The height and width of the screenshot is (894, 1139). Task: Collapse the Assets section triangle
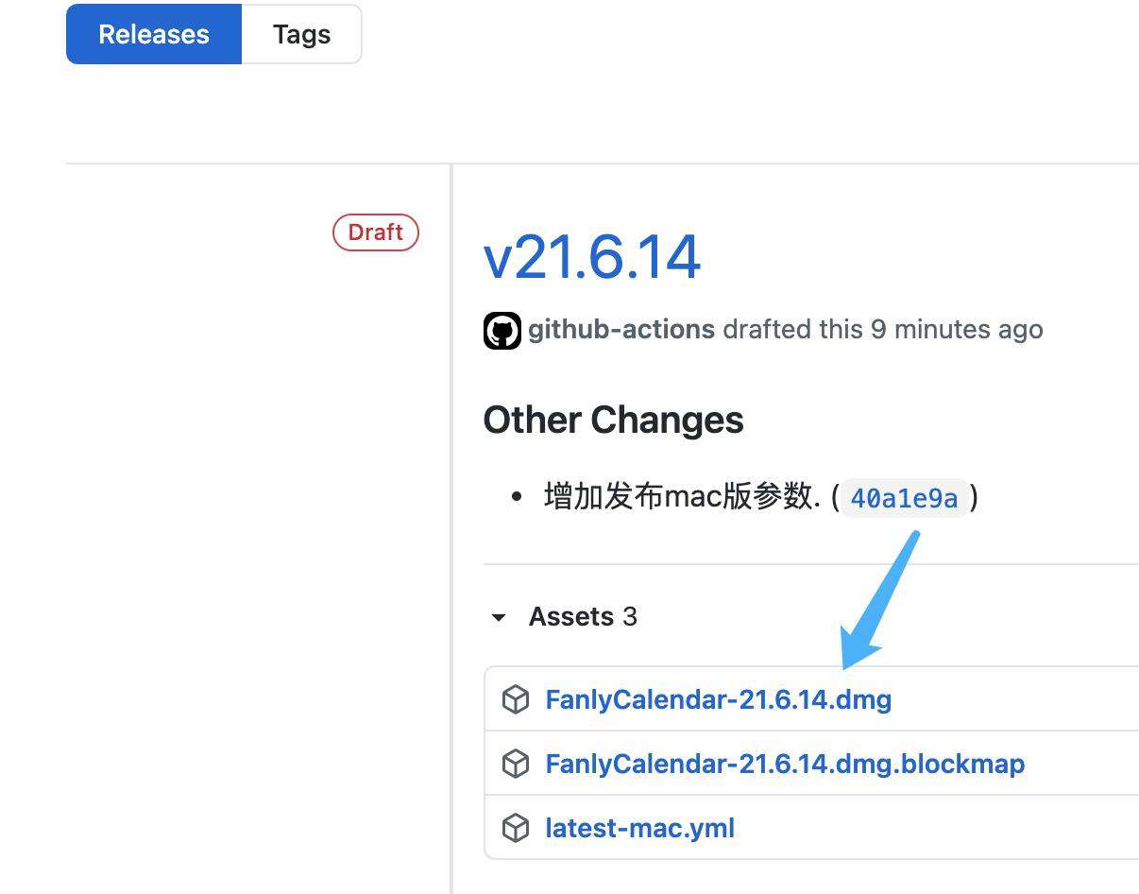point(499,618)
